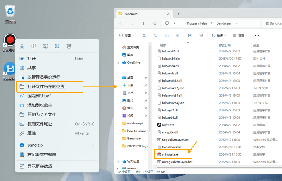
Task: Open the 排序 sort dropdown
Action: coord(219,35)
